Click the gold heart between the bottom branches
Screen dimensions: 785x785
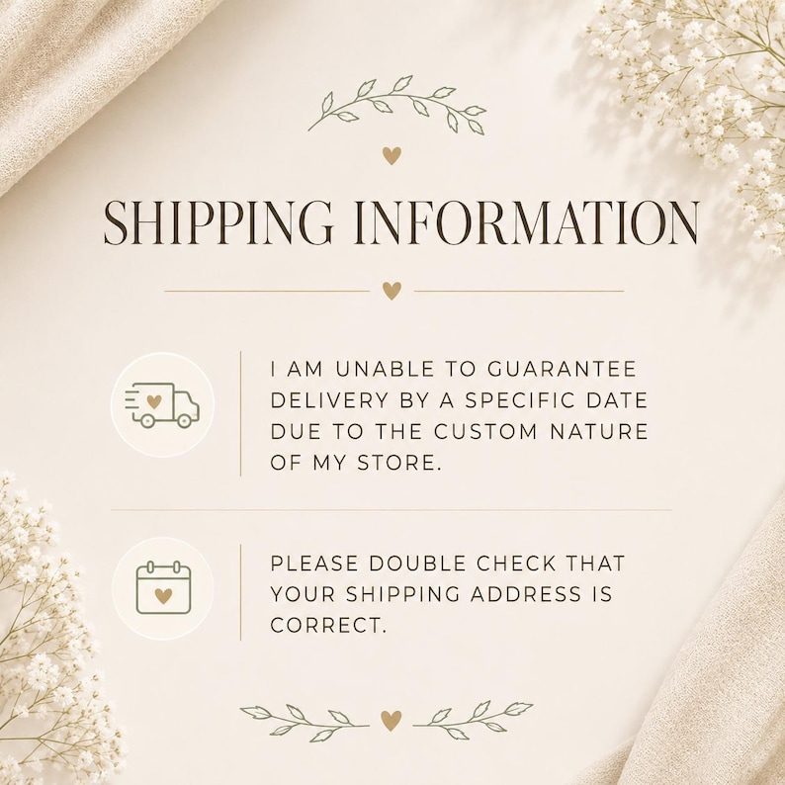[x=392, y=720]
